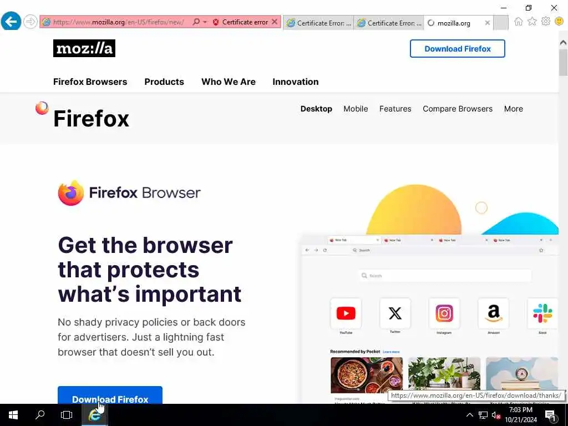Viewport: 568px width, 426px height.
Task: Click the top Download Firefox button
Action: (457, 49)
